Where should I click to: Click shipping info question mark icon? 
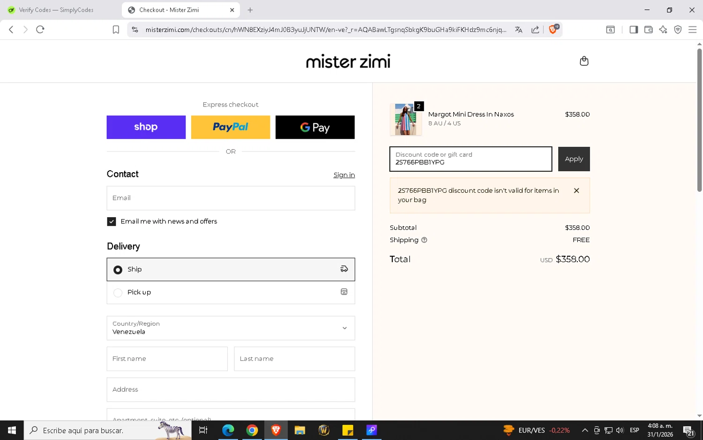coord(424,240)
